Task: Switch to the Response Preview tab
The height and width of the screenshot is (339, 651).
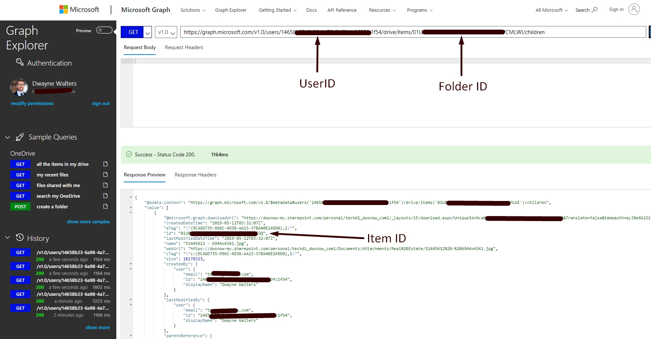Action: (x=145, y=175)
